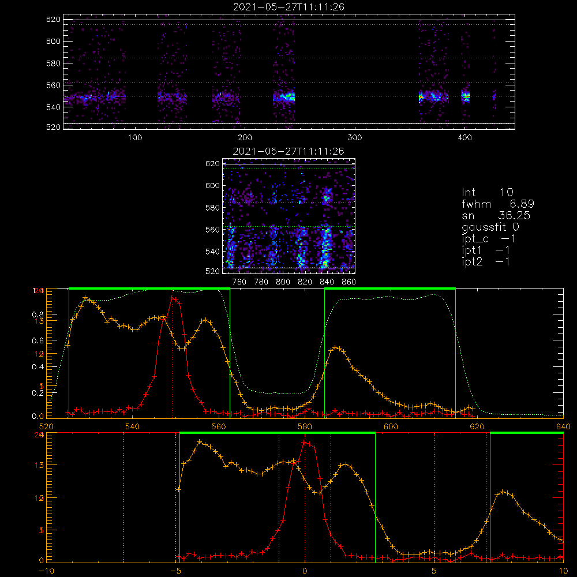Click the 'gaussfit 0' parameter line
577x577 pixels.
point(490,227)
